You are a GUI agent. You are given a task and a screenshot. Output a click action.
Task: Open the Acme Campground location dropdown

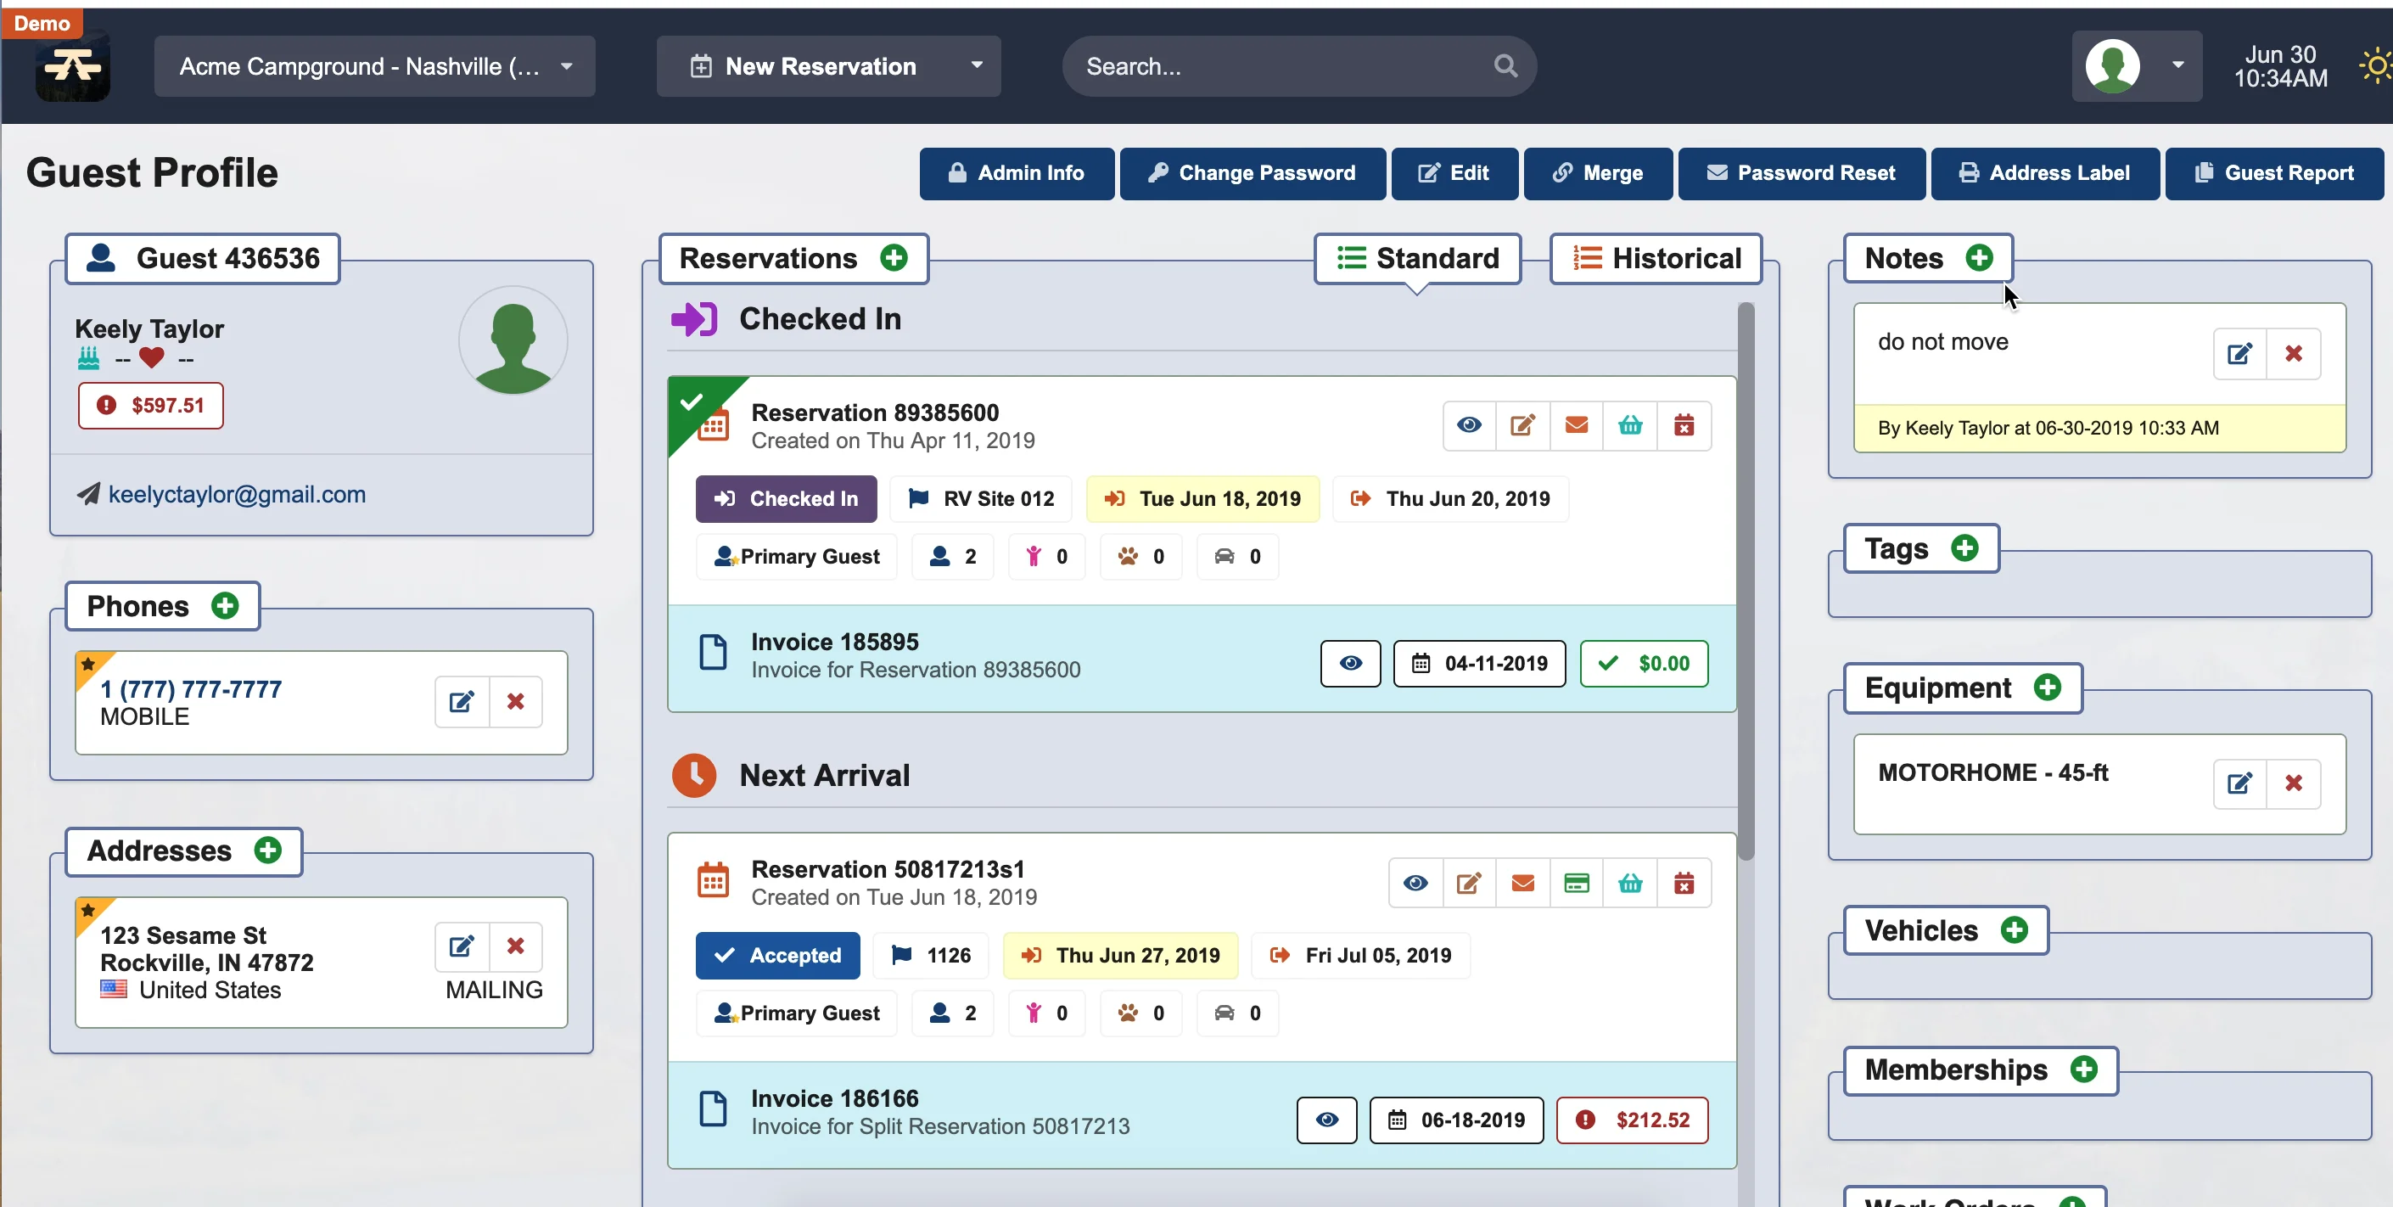pos(566,66)
